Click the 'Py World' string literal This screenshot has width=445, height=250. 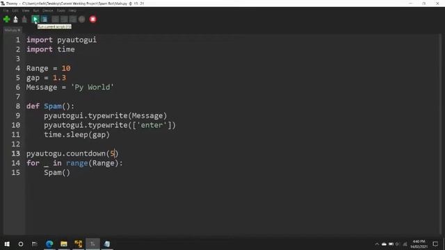tap(92, 87)
